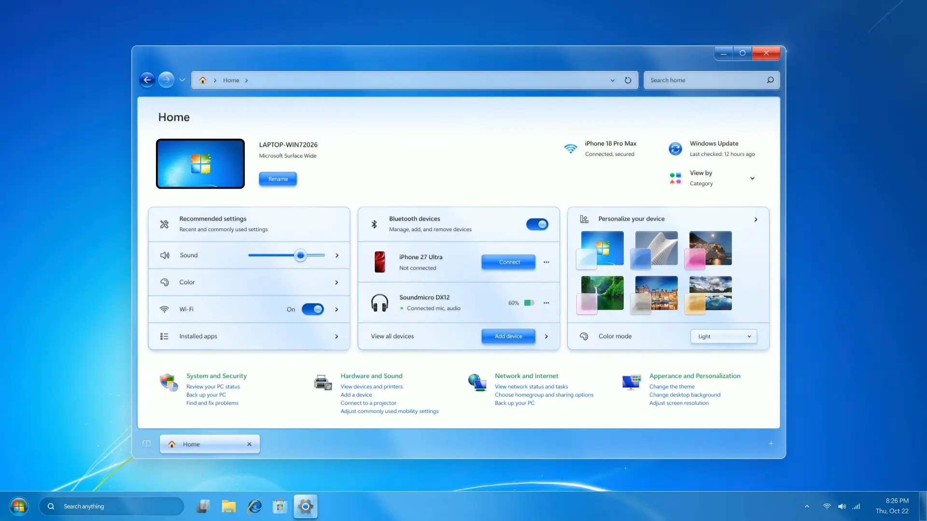927x521 pixels.
Task: Click the Recommended settings tools icon
Action: pyautogui.click(x=164, y=224)
